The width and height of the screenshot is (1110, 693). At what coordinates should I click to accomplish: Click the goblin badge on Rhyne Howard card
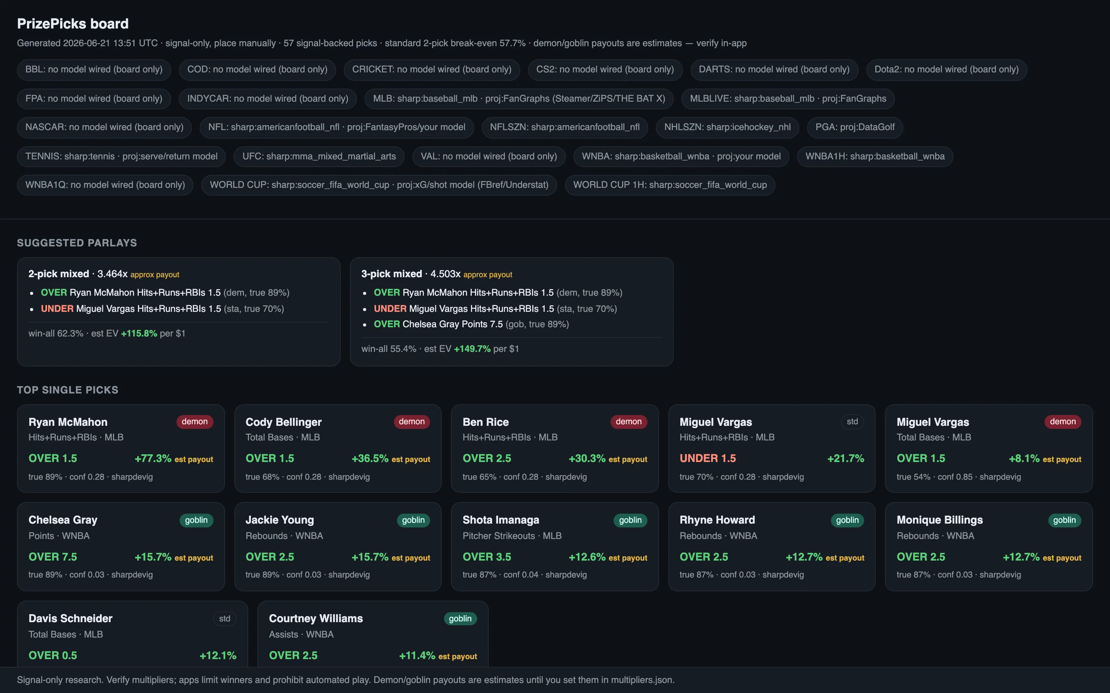click(847, 520)
